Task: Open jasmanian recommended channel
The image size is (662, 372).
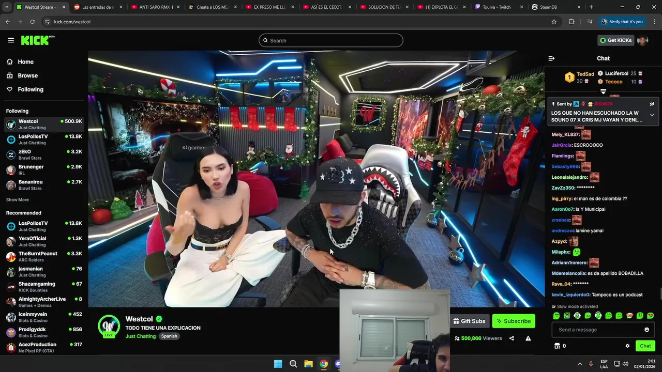Action: 44,272
